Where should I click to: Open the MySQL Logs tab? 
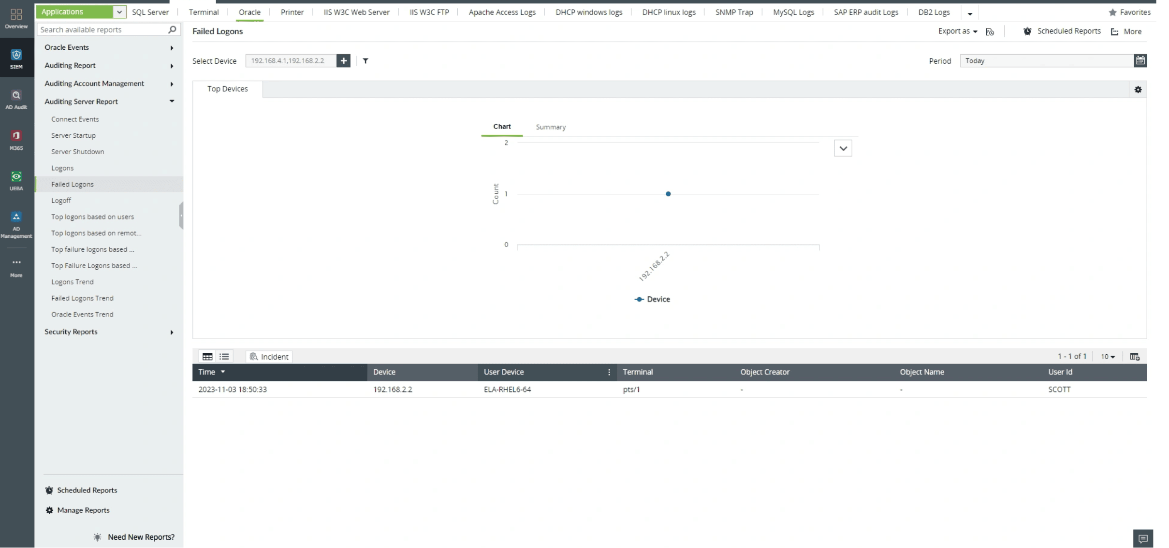pyautogui.click(x=793, y=13)
